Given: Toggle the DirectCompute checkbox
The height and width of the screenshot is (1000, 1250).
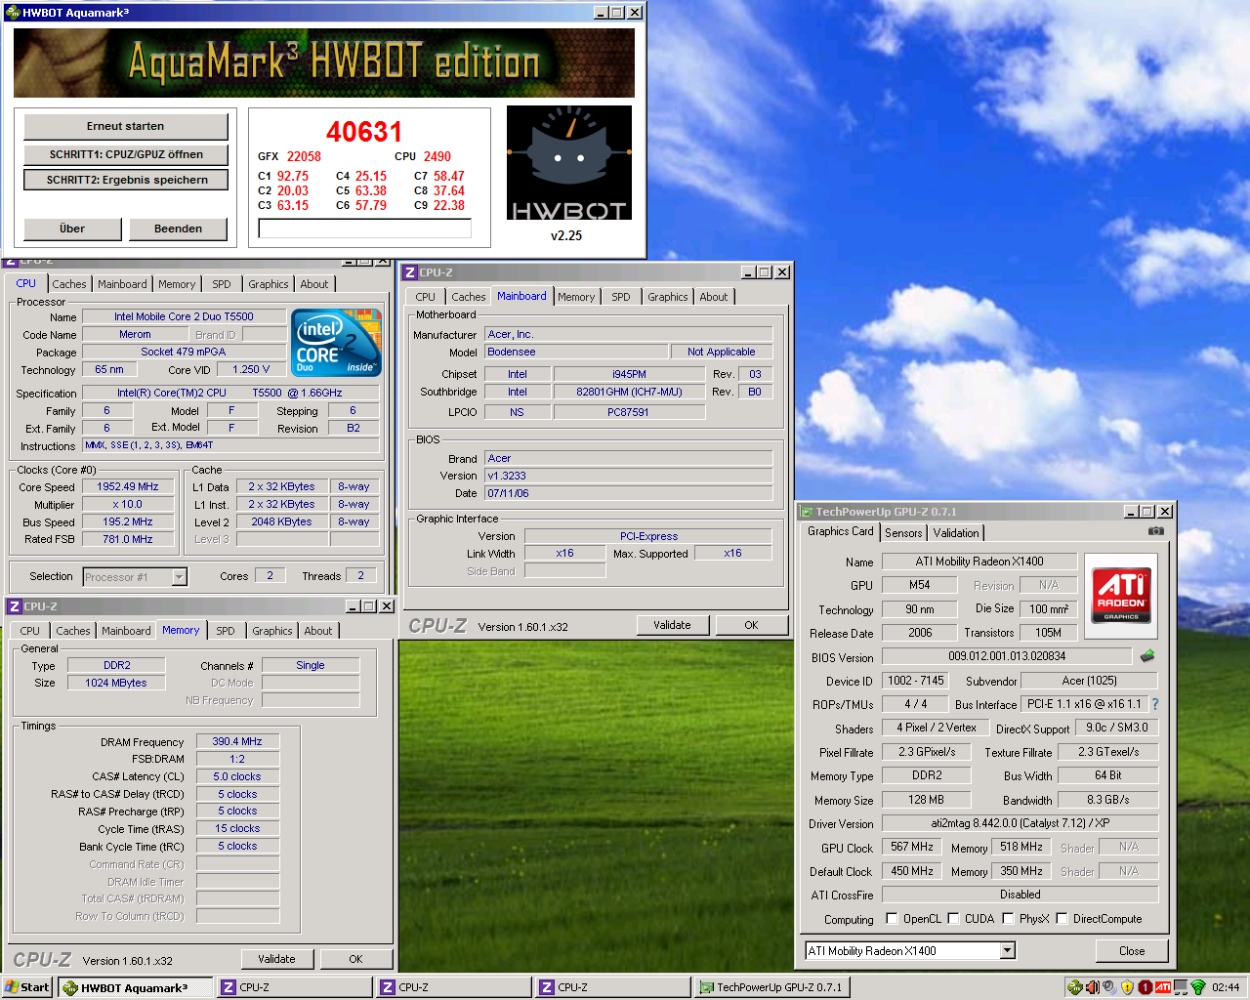Looking at the screenshot, I should (1062, 919).
